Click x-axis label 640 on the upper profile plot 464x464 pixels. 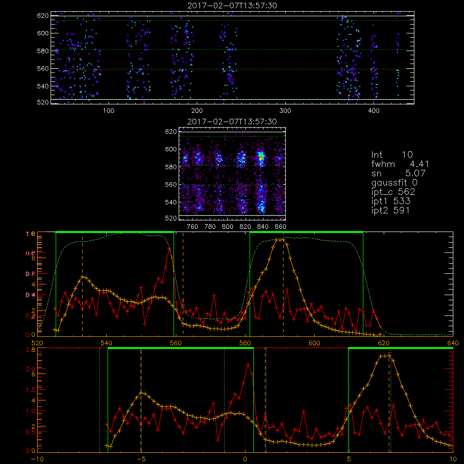pos(453,343)
